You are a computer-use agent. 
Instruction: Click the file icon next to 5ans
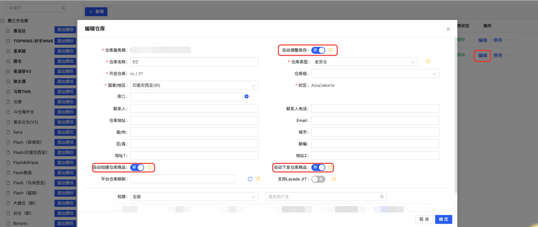(8, 132)
